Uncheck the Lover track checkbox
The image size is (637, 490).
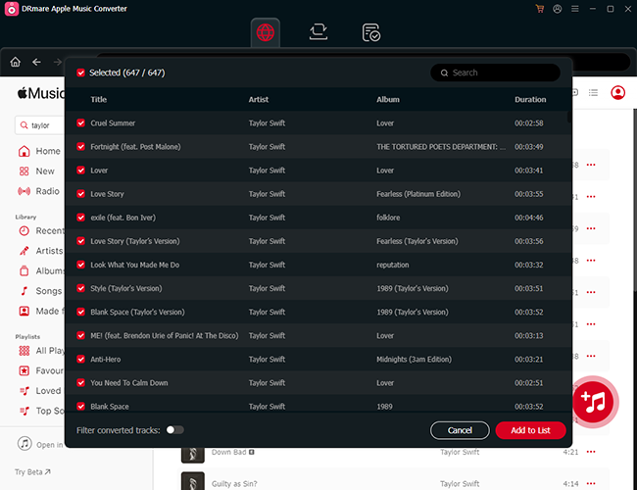click(80, 171)
